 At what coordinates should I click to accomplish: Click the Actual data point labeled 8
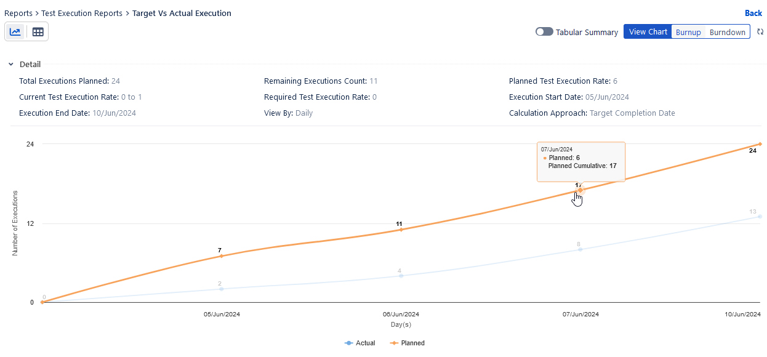[580, 249]
